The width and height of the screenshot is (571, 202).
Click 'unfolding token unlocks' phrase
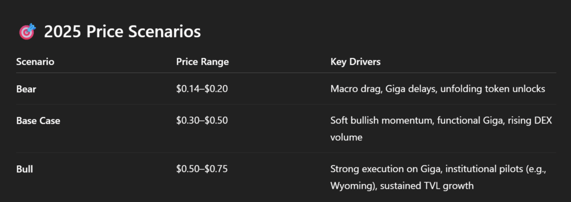pos(493,89)
